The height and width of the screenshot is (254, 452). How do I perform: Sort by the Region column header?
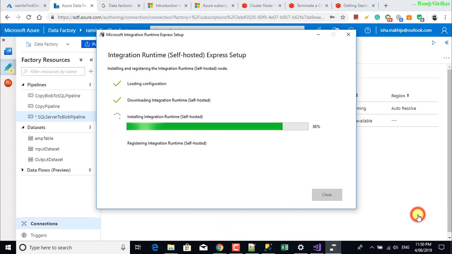pyautogui.click(x=400, y=96)
